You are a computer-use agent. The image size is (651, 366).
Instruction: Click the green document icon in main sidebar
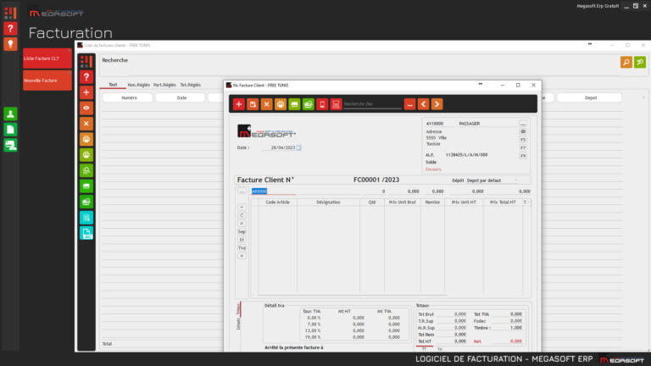10,130
